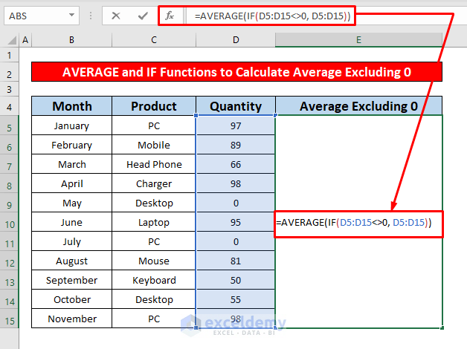Click the Quantity header cell
The height and width of the screenshot is (349, 467).
[x=236, y=106]
